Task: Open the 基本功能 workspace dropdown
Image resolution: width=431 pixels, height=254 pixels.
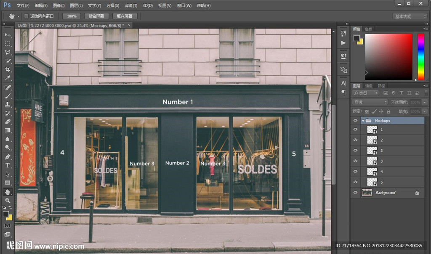Action: coord(410,16)
